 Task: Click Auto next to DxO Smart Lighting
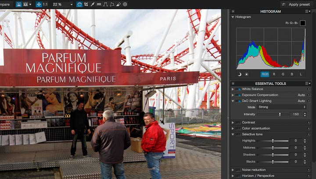(301, 101)
